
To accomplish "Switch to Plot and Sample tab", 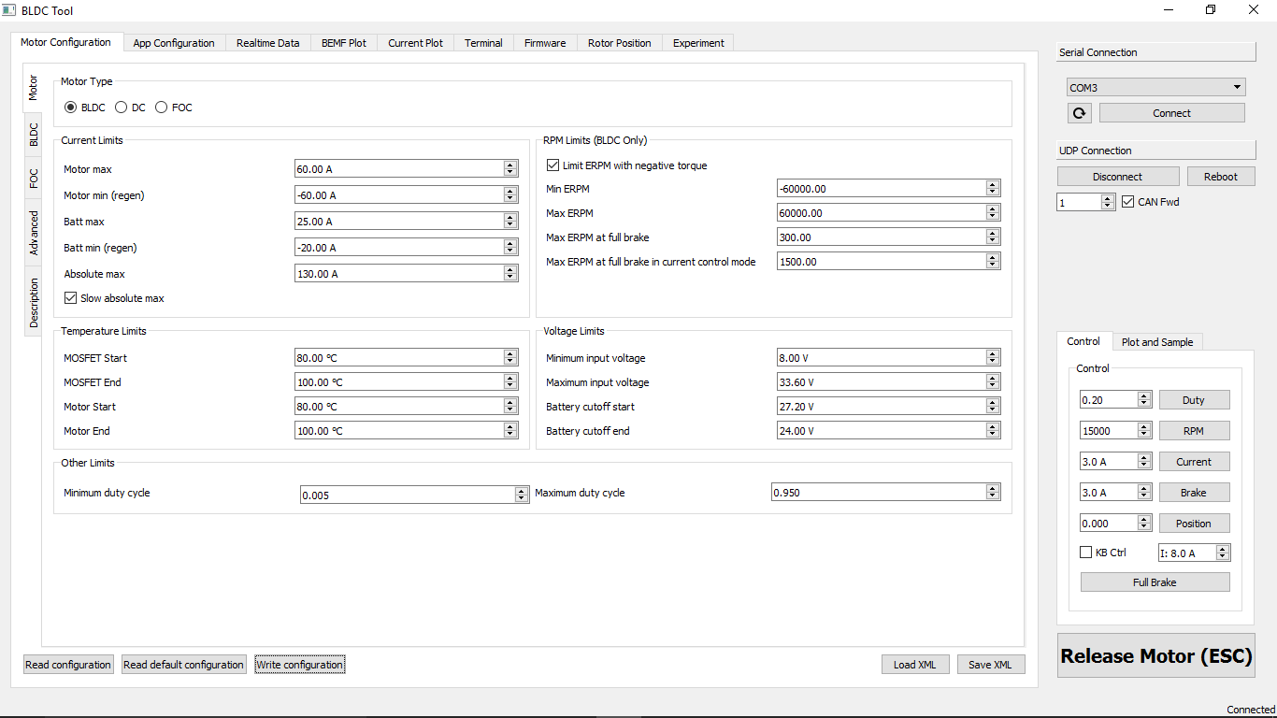I will [1156, 342].
